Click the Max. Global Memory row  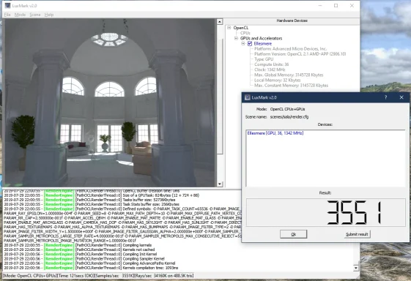pyautogui.click(x=289, y=75)
